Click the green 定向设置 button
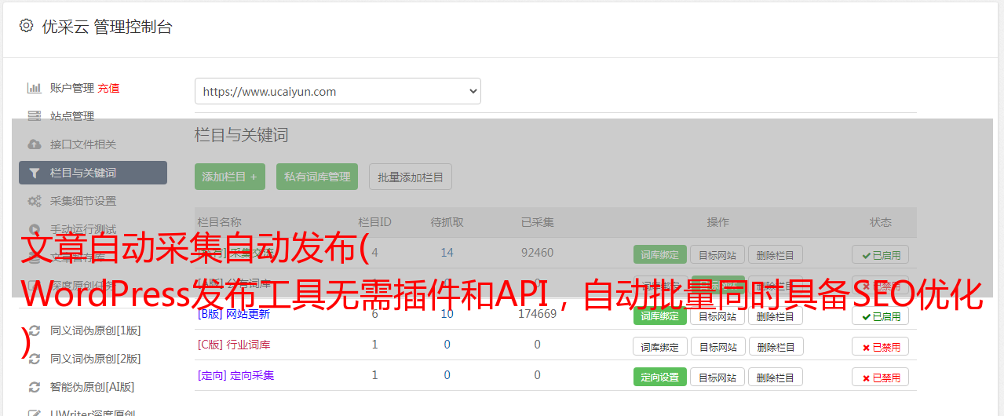 pos(659,377)
